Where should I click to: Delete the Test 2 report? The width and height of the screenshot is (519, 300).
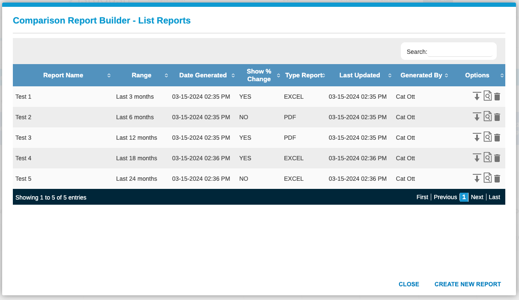(x=497, y=117)
